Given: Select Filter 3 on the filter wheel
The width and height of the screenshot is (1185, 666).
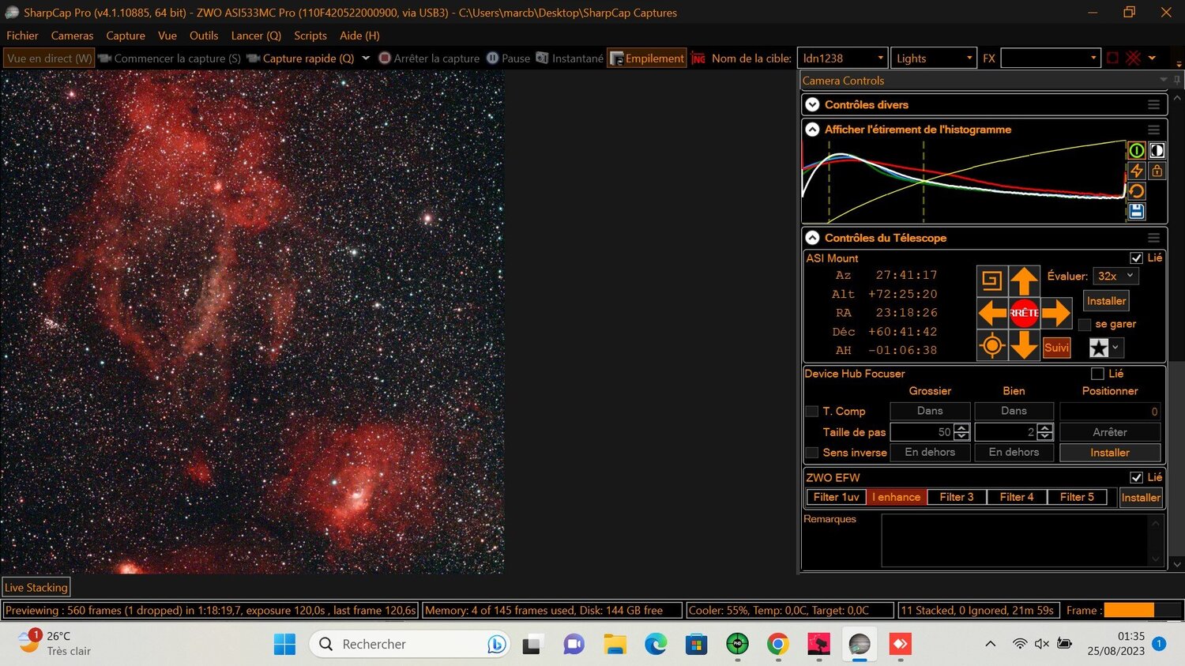Looking at the screenshot, I should pyautogui.click(x=957, y=497).
